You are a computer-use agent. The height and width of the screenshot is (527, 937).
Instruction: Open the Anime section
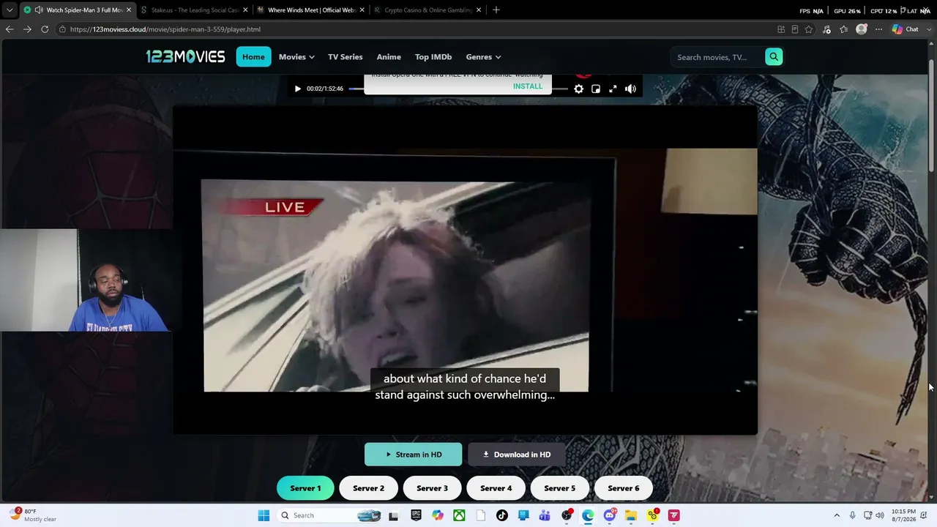[x=389, y=57]
